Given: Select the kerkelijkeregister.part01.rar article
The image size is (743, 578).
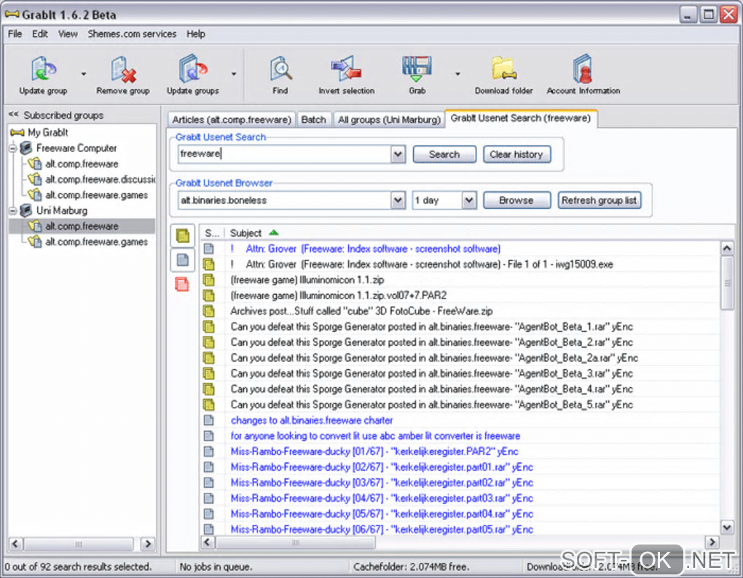Looking at the screenshot, I should tap(382, 467).
